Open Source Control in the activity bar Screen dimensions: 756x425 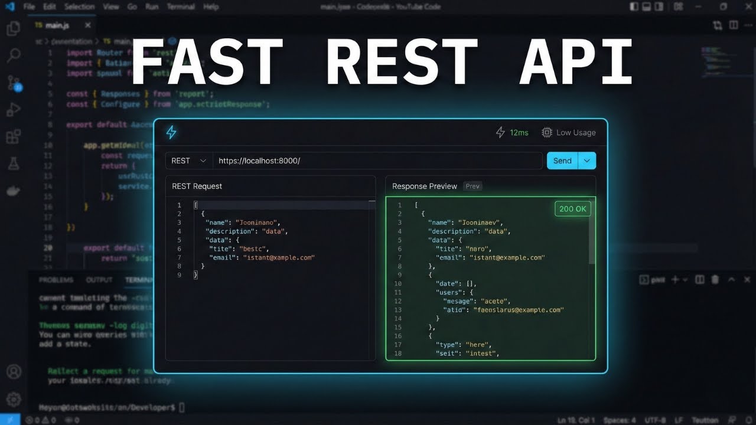[14, 83]
